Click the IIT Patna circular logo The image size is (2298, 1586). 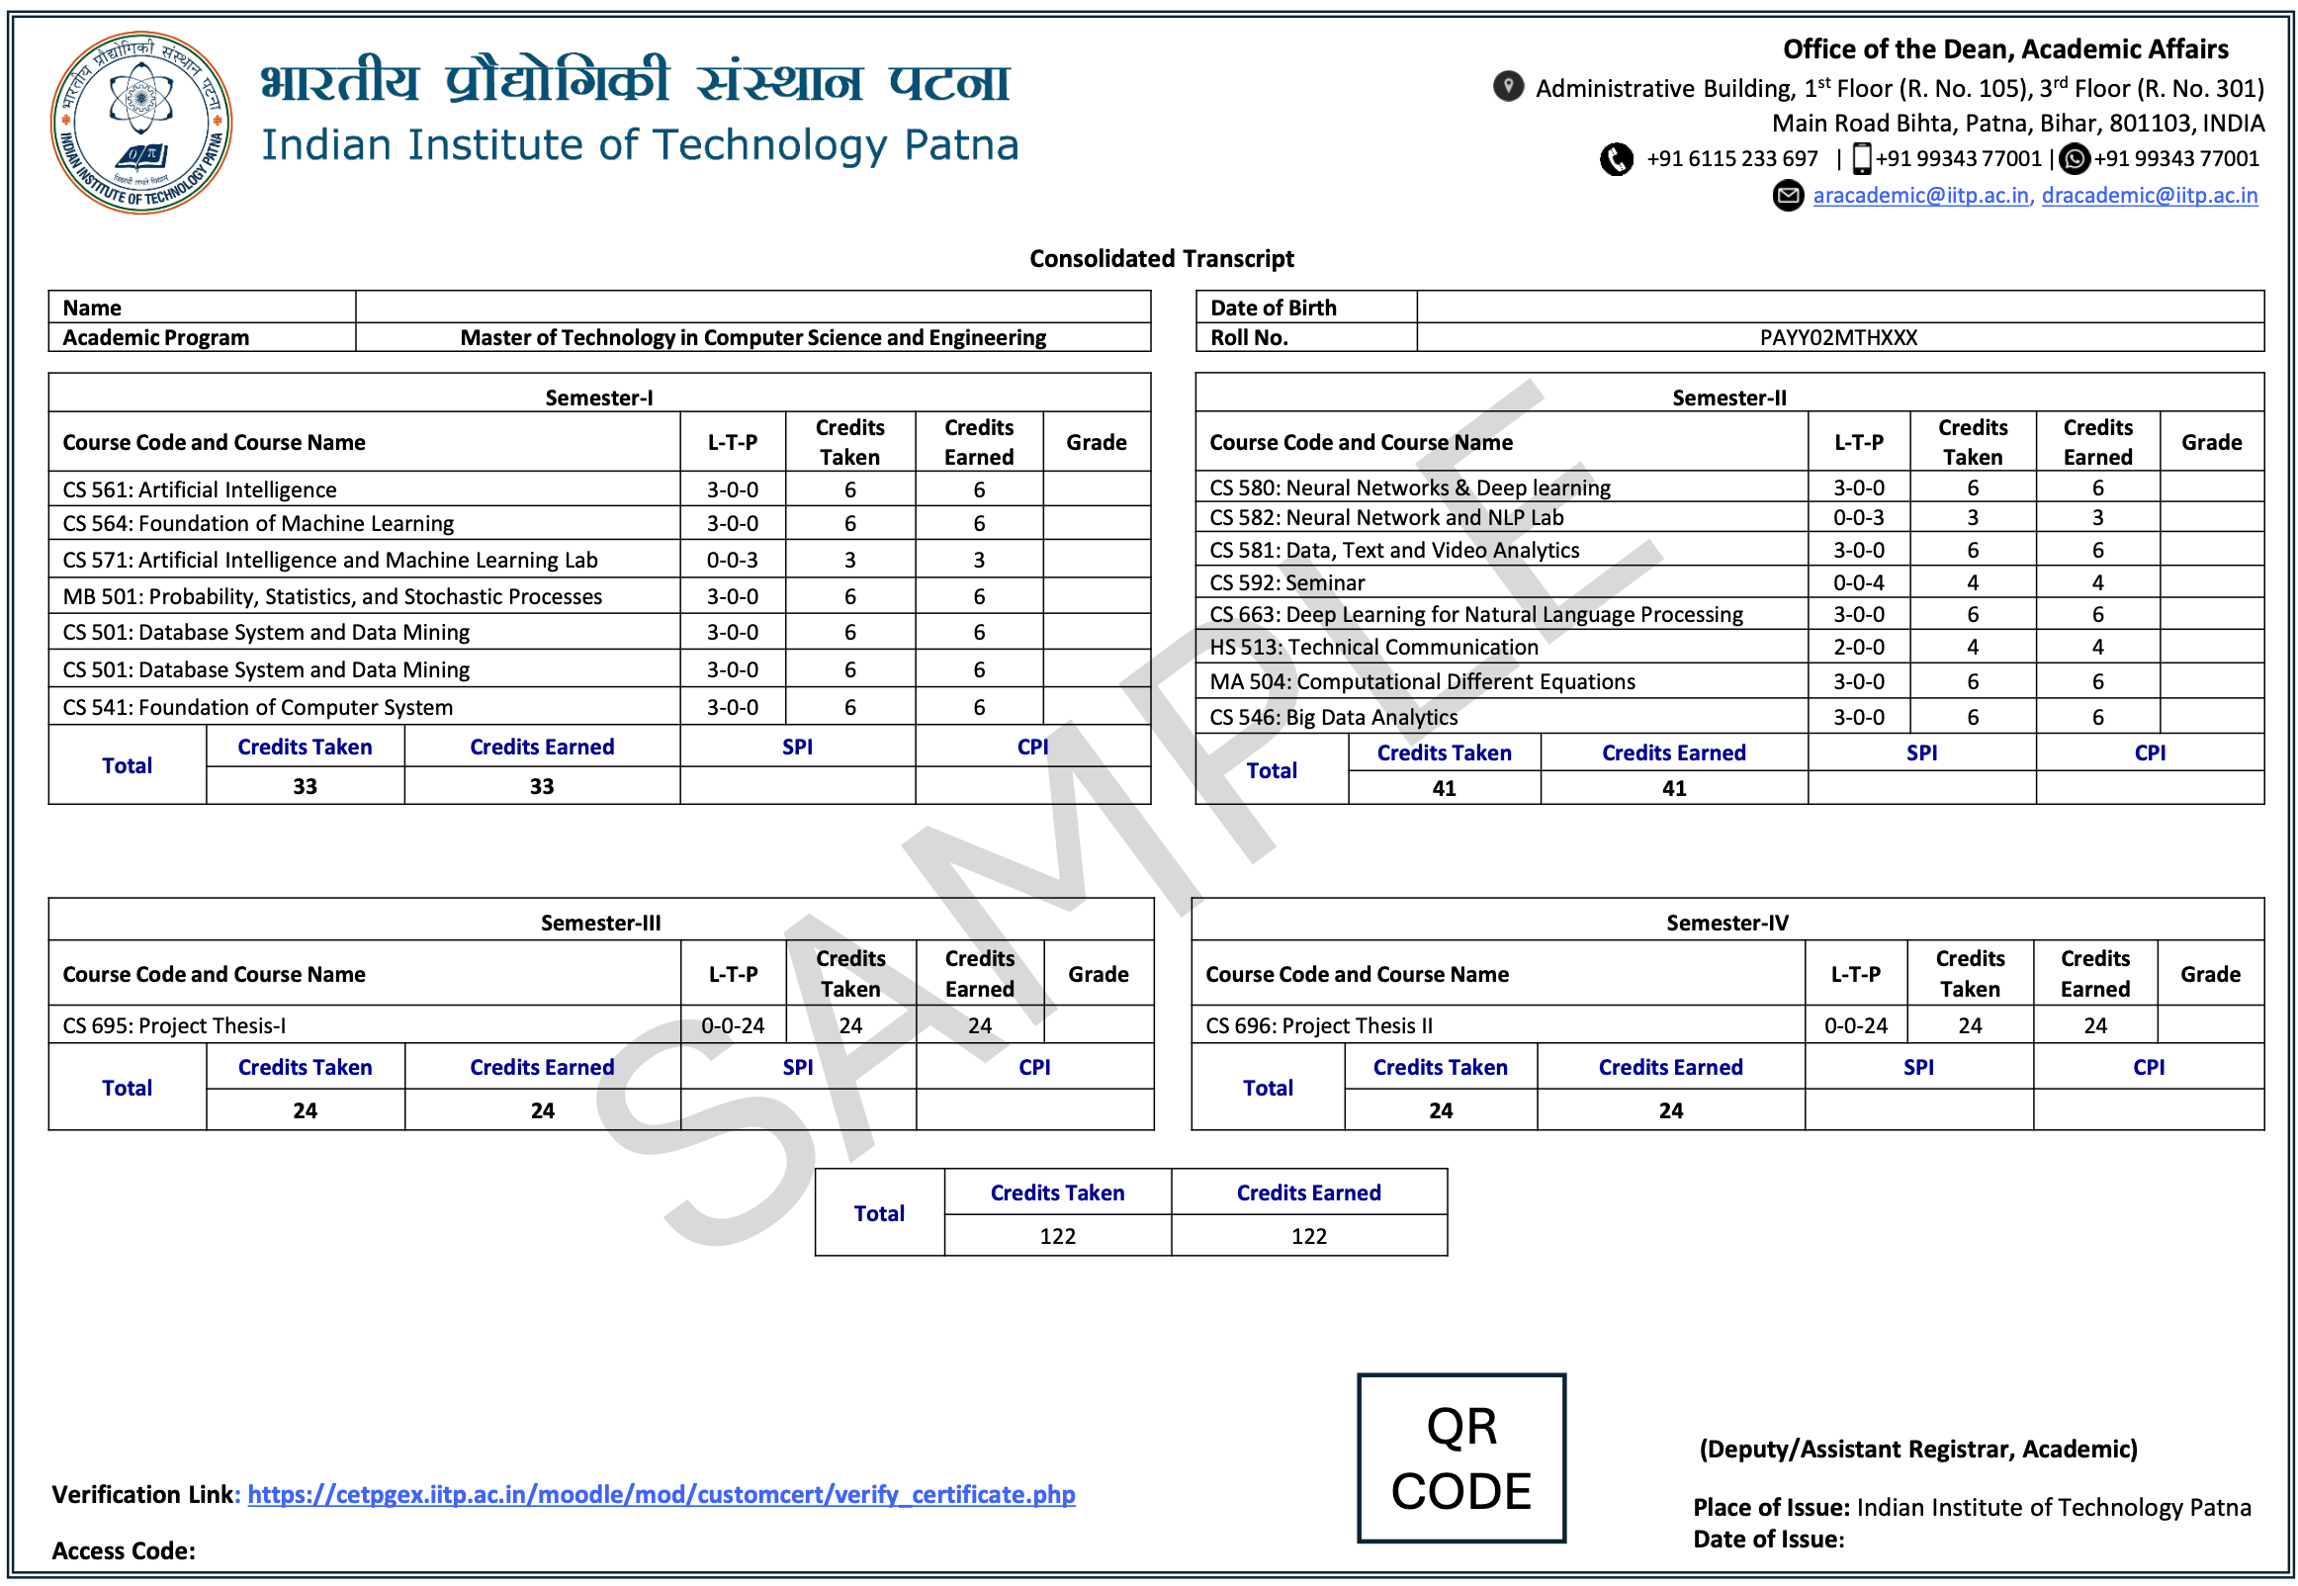click(141, 123)
